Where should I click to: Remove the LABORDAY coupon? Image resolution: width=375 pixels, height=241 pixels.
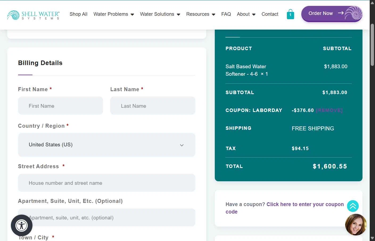[x=329, y=110]
